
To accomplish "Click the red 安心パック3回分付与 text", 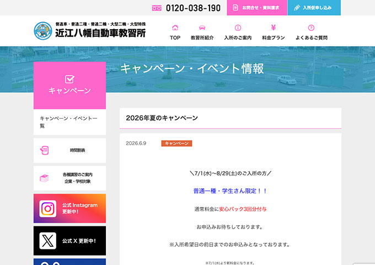I will 243,209.
